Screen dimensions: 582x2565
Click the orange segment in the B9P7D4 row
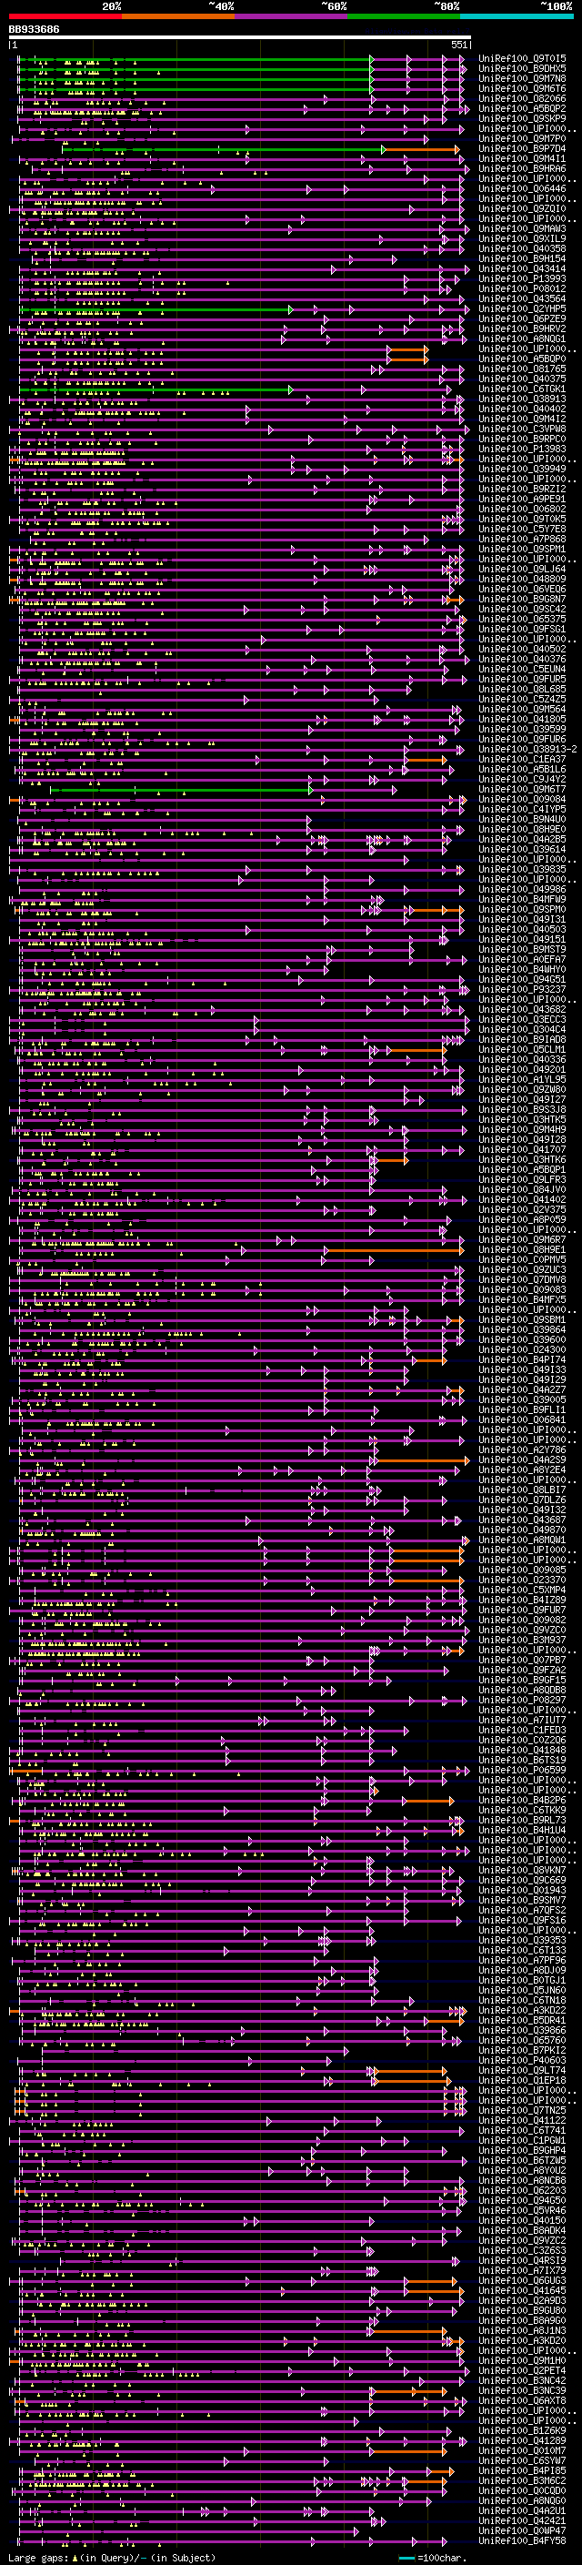coord(422,149)
